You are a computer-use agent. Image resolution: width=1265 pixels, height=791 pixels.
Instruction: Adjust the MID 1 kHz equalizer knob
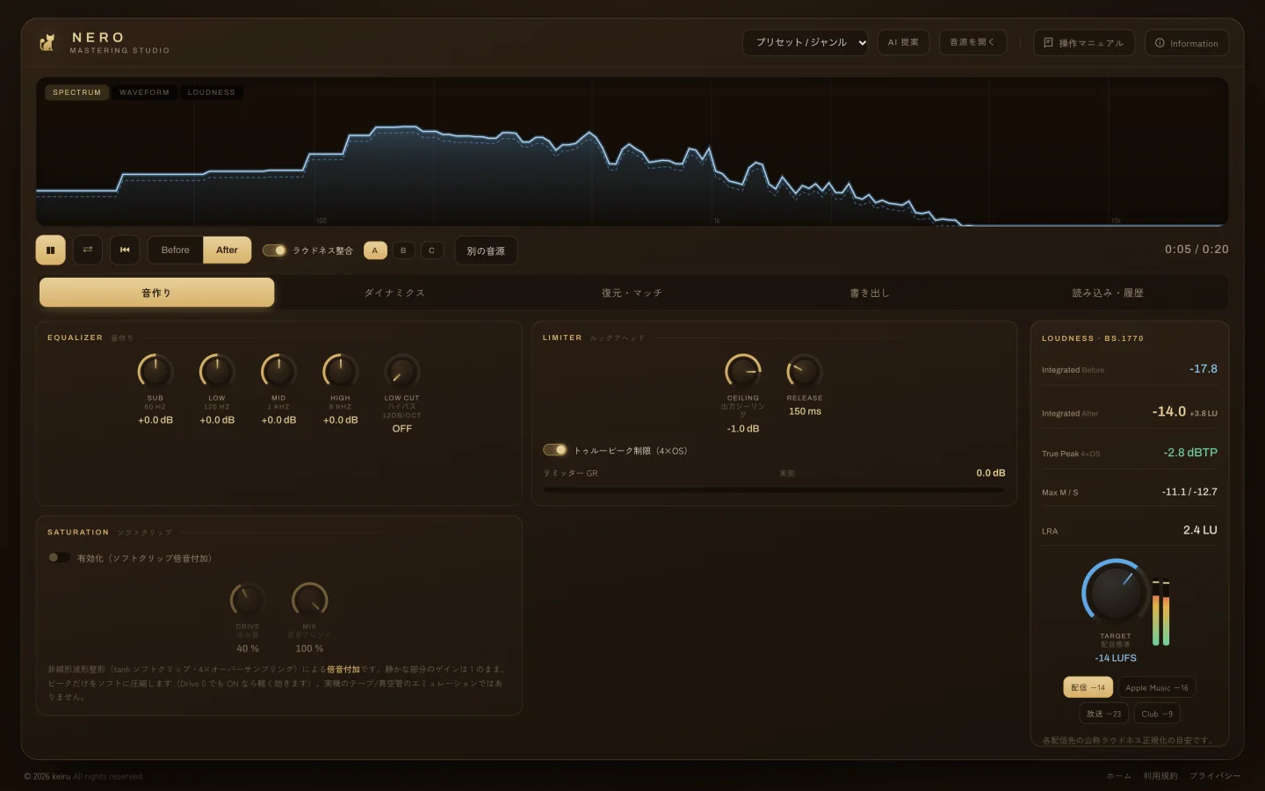278,371
